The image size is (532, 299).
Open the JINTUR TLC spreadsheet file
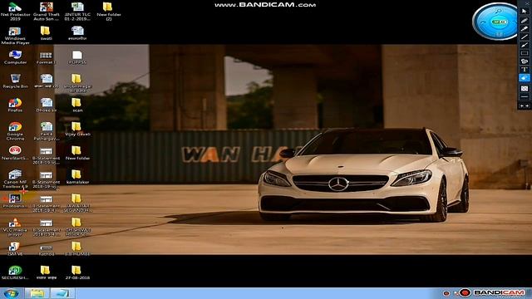pos(77,11)
